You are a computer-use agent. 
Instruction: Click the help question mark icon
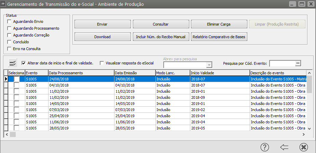[x=265, y=147]
